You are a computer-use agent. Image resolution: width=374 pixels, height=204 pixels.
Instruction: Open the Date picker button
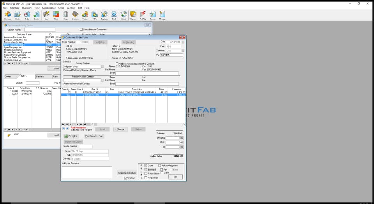(183, 42)
